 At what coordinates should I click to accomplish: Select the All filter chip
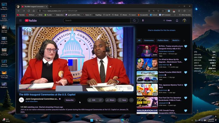(x=139, y=40)
